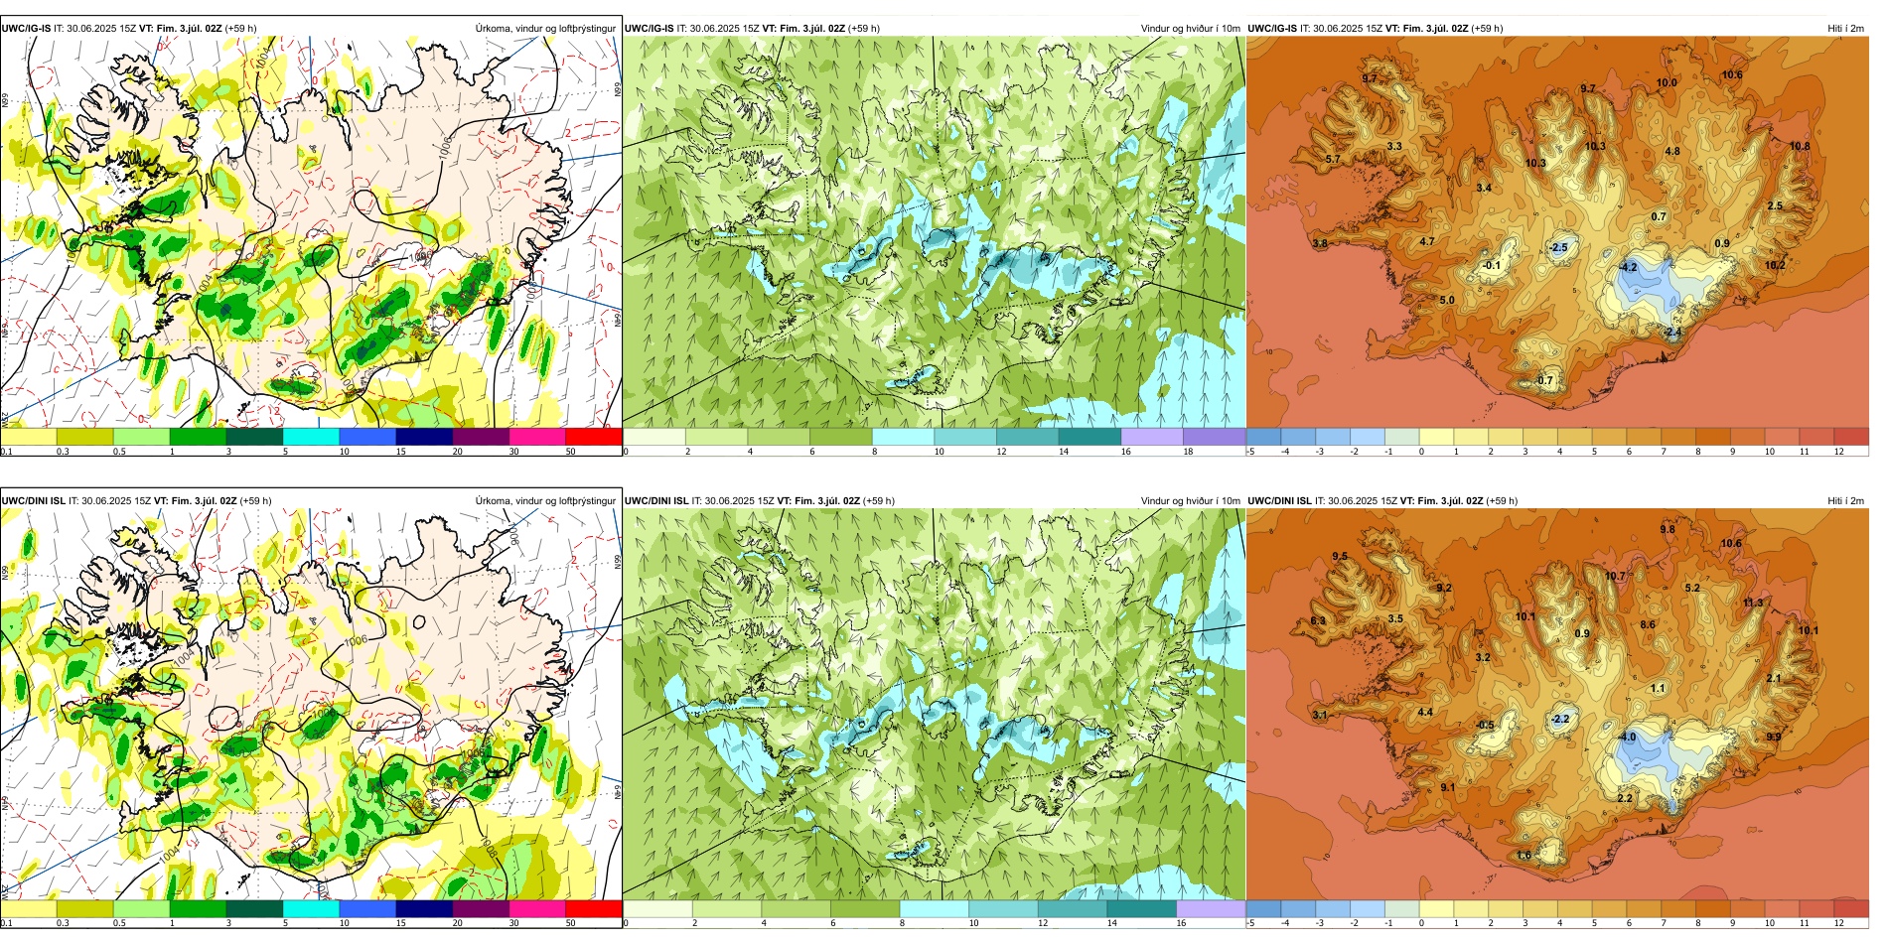1887x943 pixels.
Task: Select the 5.0 temperature reading in the southwest
Action: point(1447,301)
